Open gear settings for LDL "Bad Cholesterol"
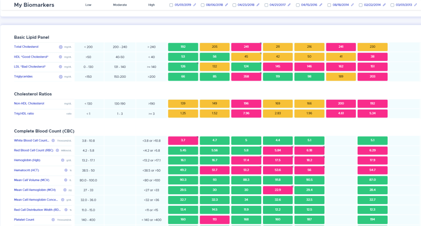The height and width of the screenshot is (226, 421). (x=60, y=67)
